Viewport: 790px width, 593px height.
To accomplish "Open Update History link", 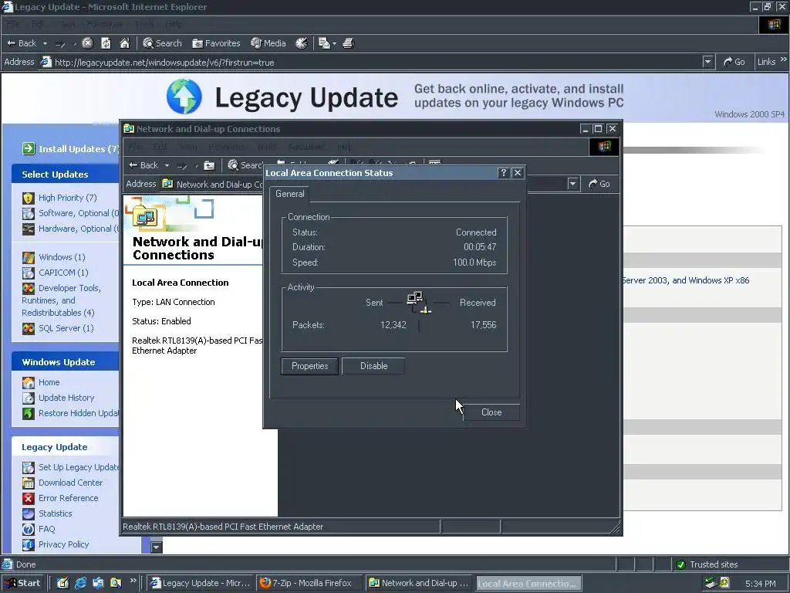I will pyautogui.click(x=66, y=398).
